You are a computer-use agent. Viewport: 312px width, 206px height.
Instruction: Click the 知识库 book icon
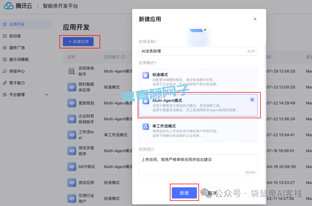pos(5,36)
